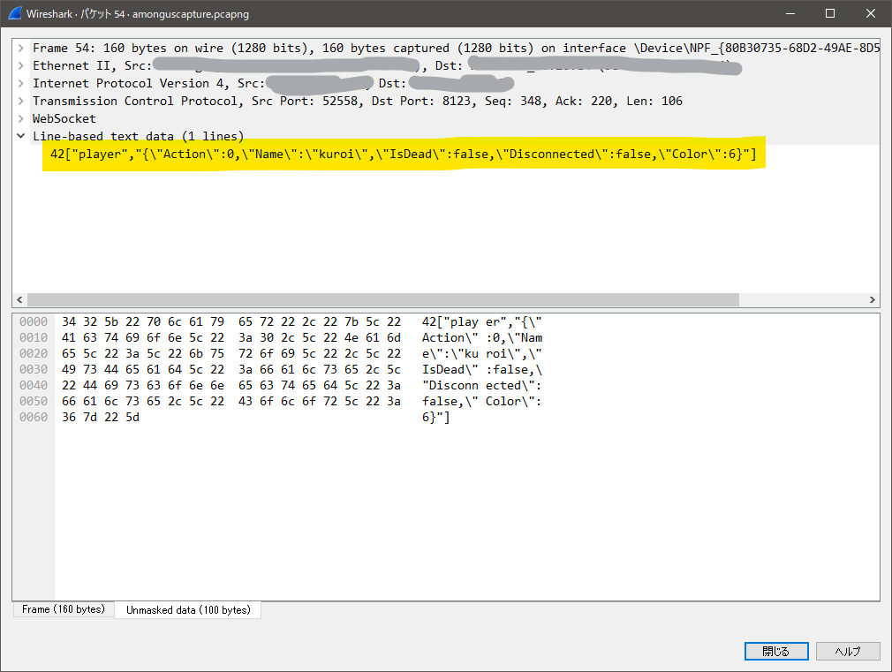Viewport: 892px width, 672px height.
Task: Switch to Unmasked data (100 bytes) tab
Action: point(188,609)
